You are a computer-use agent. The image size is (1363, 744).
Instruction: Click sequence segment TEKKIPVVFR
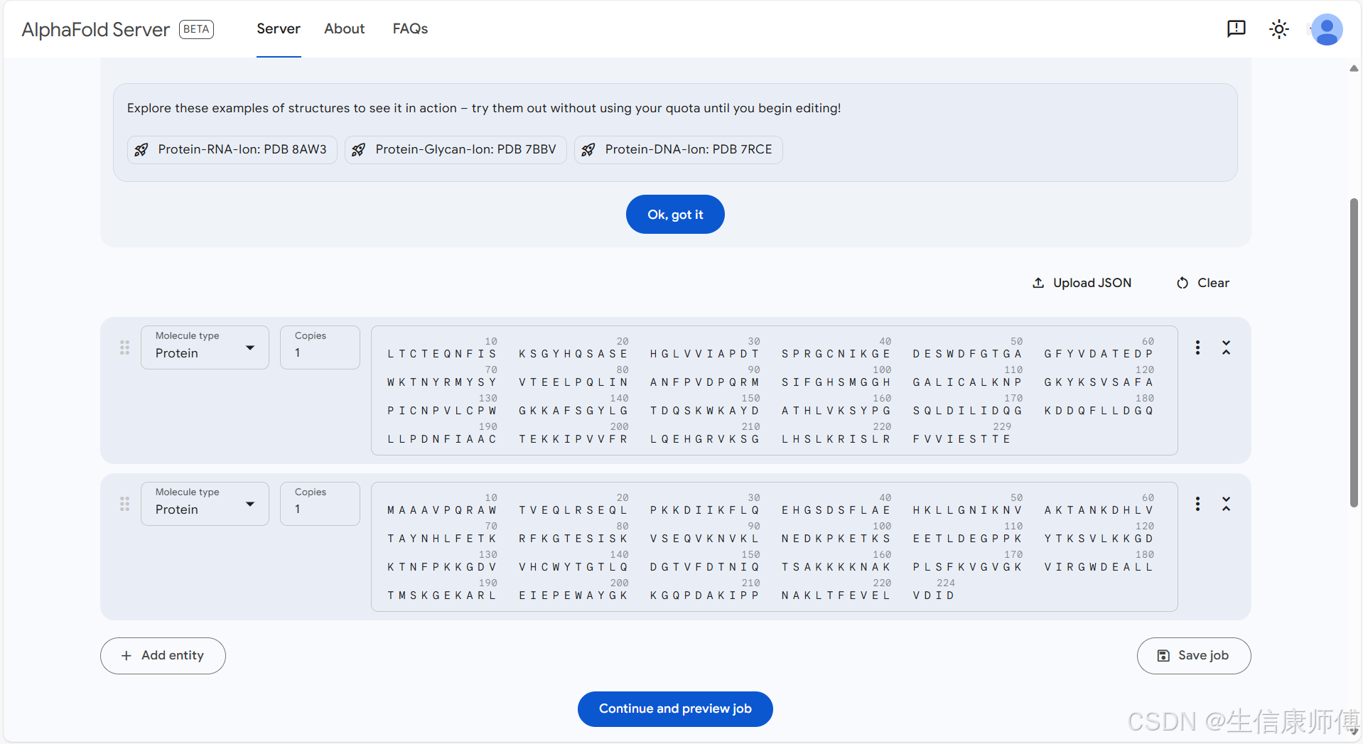pos(573,439)
